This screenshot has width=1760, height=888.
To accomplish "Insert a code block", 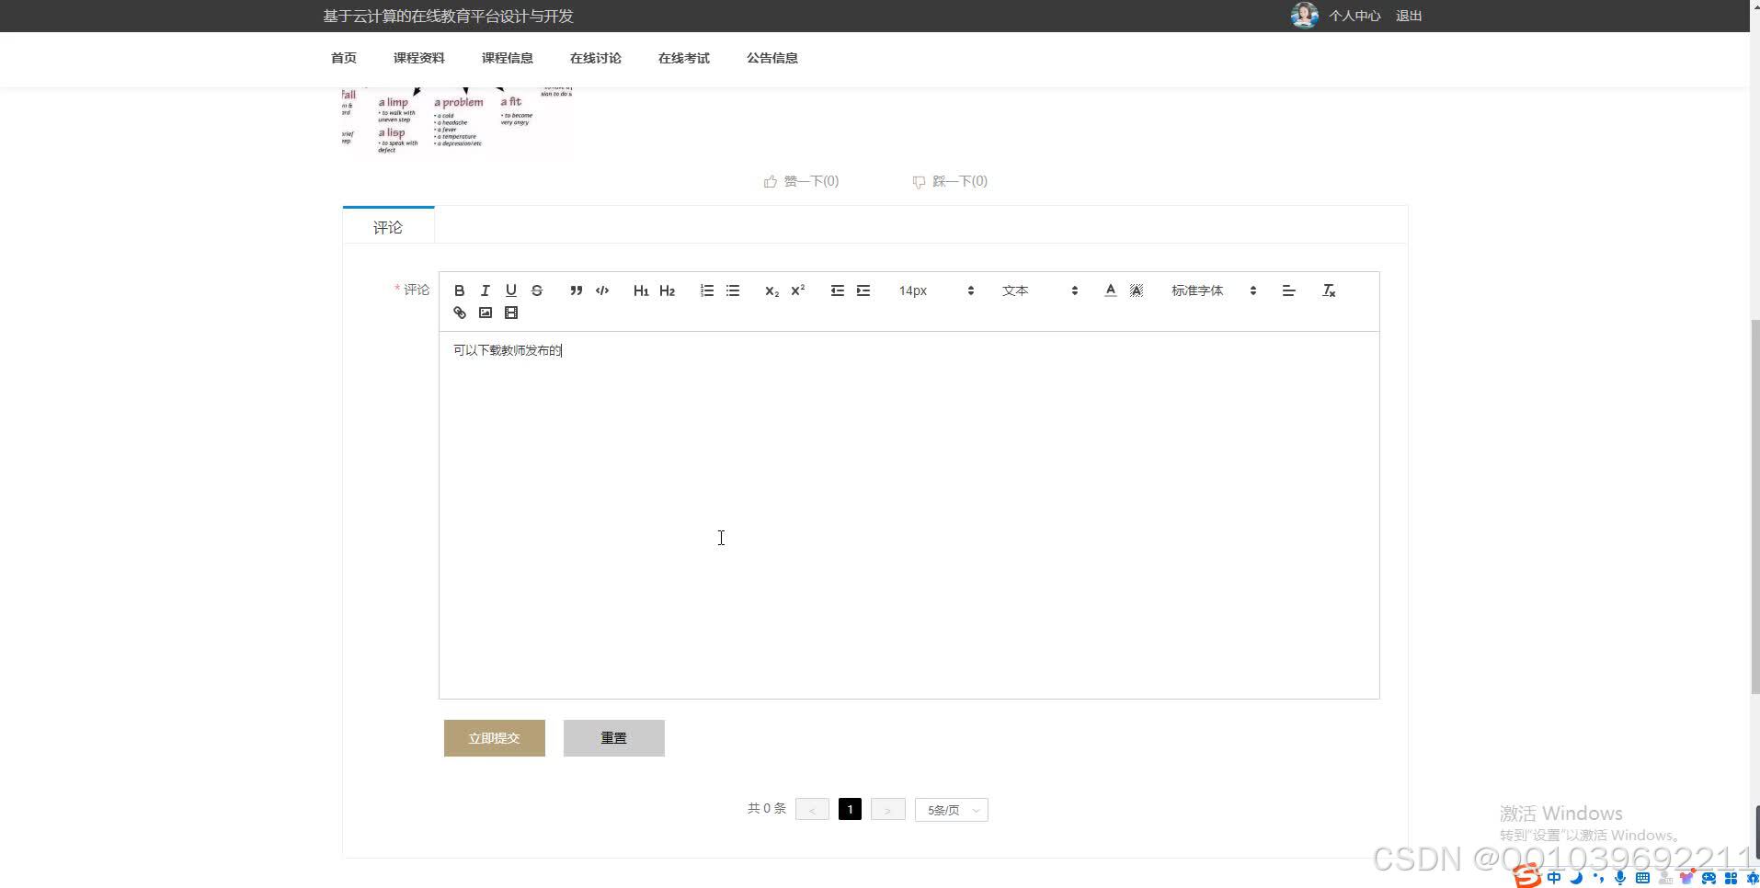I will coord(602,290).
